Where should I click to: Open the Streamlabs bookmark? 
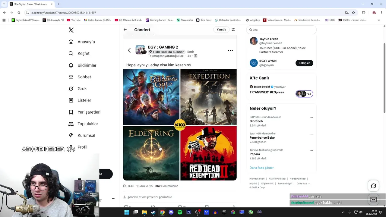[185, 20]
